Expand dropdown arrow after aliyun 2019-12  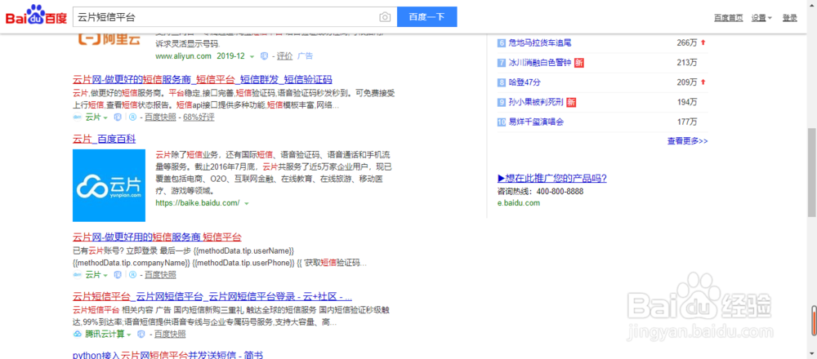pos(252,56)
